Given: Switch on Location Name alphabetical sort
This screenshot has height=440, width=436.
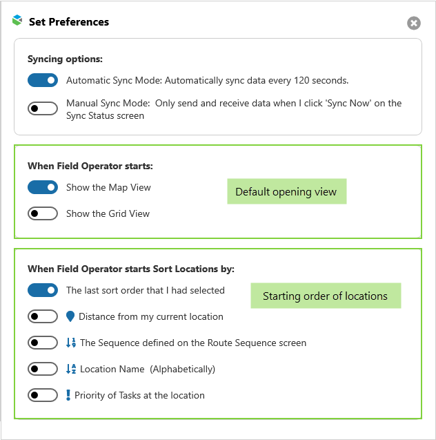Looking at the screenshot, I should pyautogui.click(x=43, y=369).
